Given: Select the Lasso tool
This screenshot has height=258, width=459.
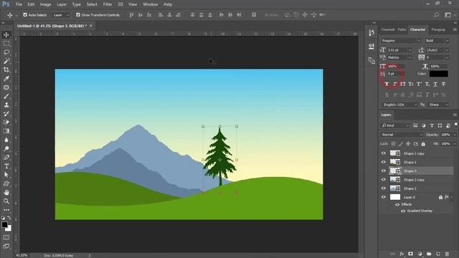Looking at the screenshot, I should [x=6, y=52].
